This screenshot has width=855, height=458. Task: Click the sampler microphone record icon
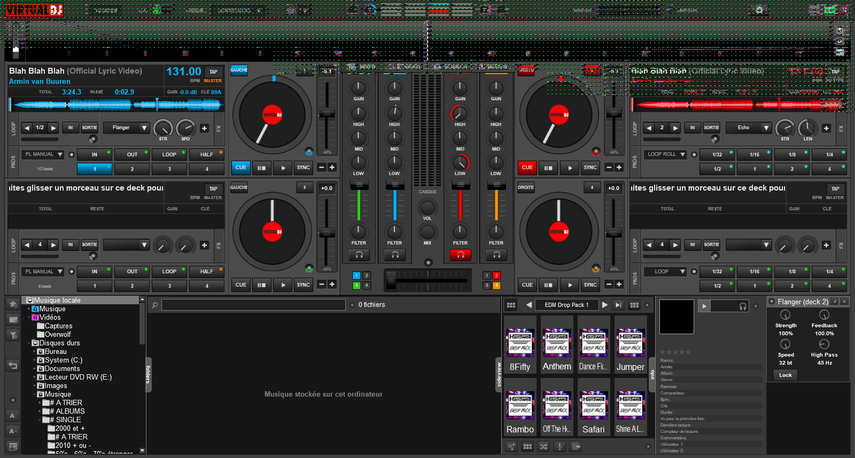click(x=559, y=446)
